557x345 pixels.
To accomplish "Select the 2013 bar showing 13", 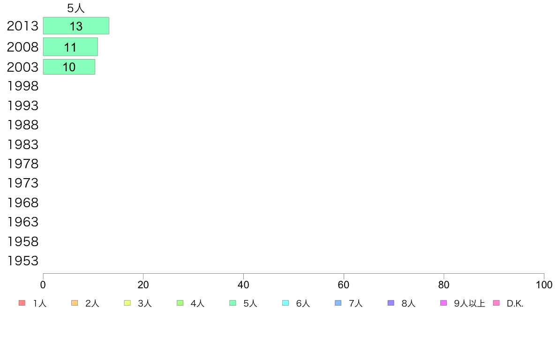I will pos(76,26).
